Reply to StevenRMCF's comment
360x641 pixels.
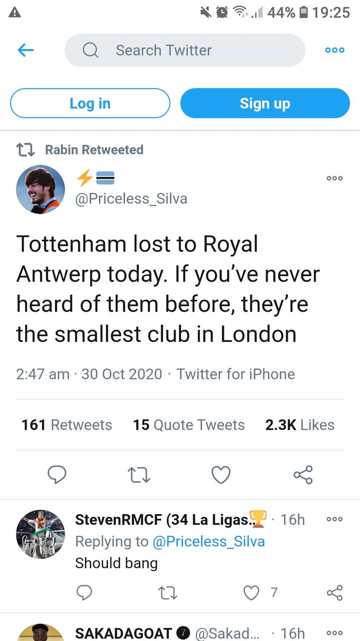click(84, 593)
